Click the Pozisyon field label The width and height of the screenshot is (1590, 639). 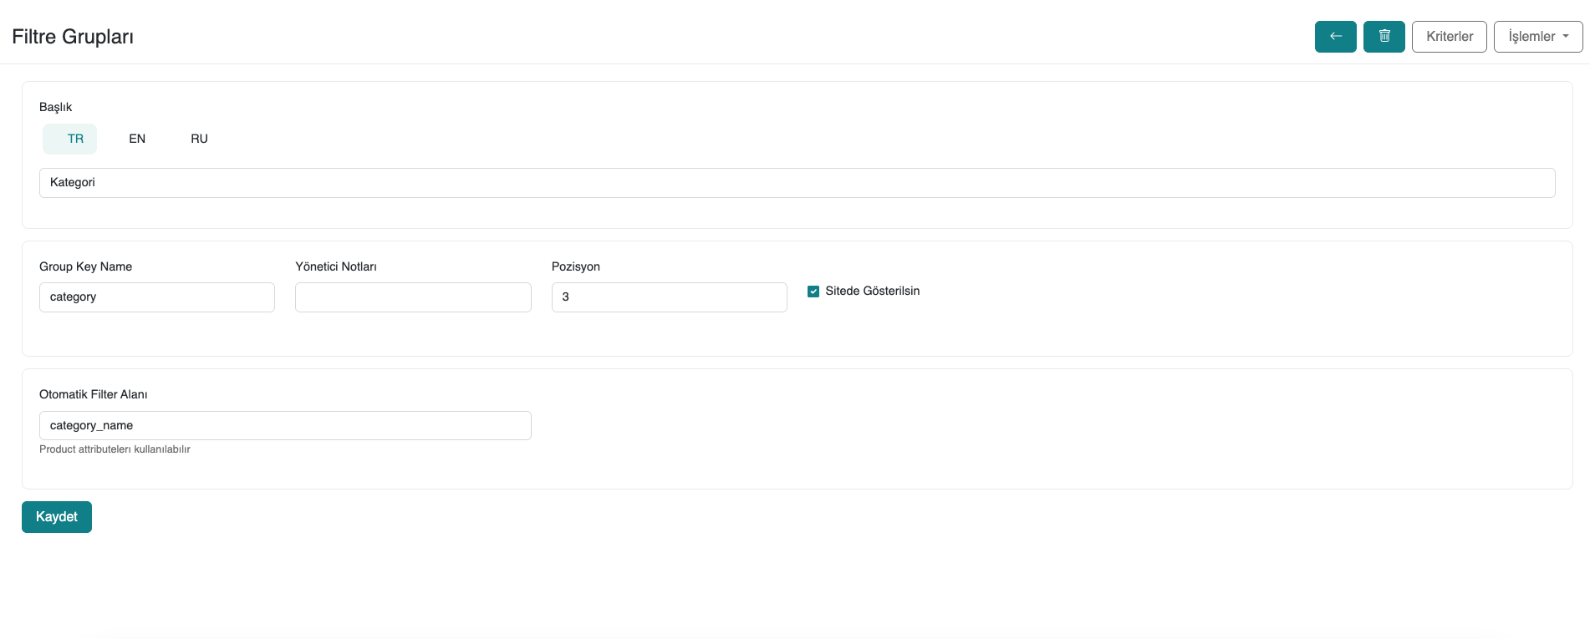tap(575, 266)
